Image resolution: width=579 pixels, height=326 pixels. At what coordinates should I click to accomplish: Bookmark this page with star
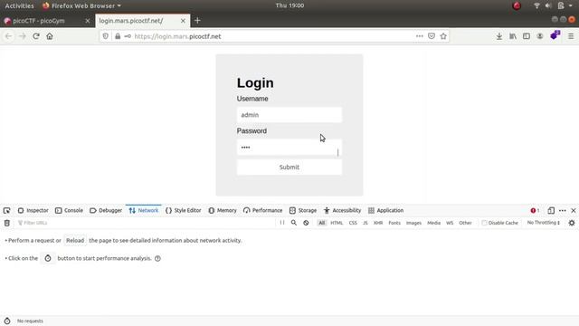(x=443, y=36)
